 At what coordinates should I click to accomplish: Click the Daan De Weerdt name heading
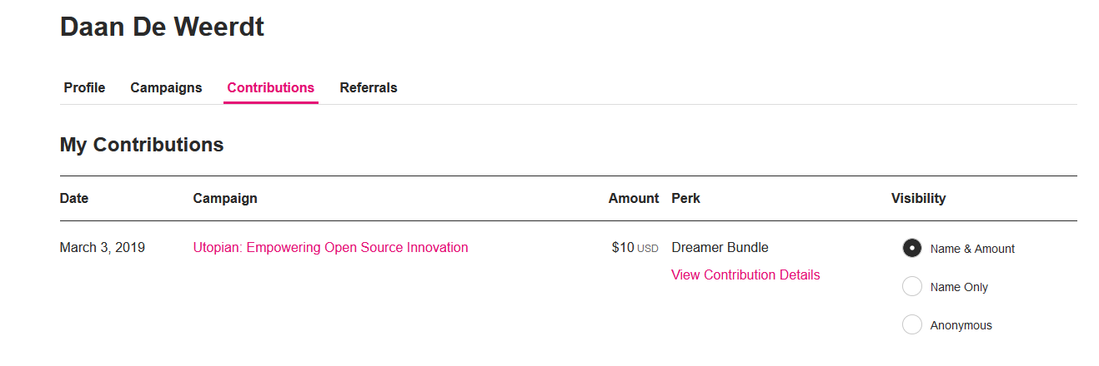coord(162,27)
